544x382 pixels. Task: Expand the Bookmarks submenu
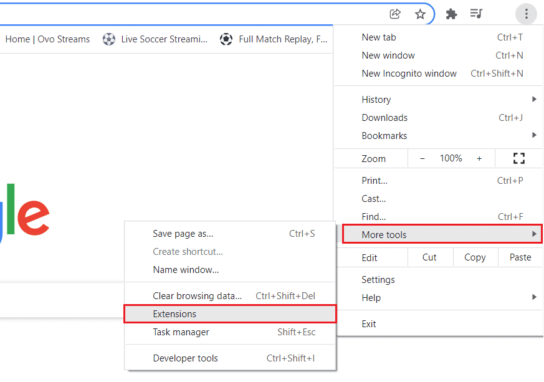[439, 136]
